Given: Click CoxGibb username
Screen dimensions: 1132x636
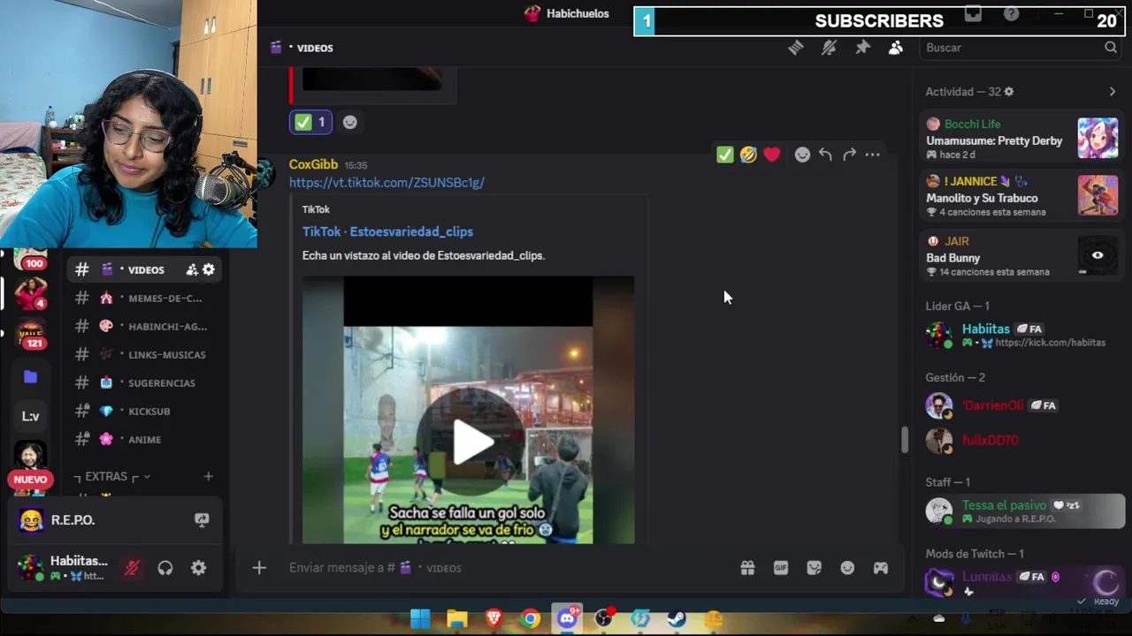Looking at the screenshot, I should click(x=313, y=164).
